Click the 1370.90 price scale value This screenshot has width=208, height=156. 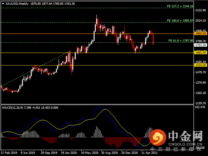point(200,83)
